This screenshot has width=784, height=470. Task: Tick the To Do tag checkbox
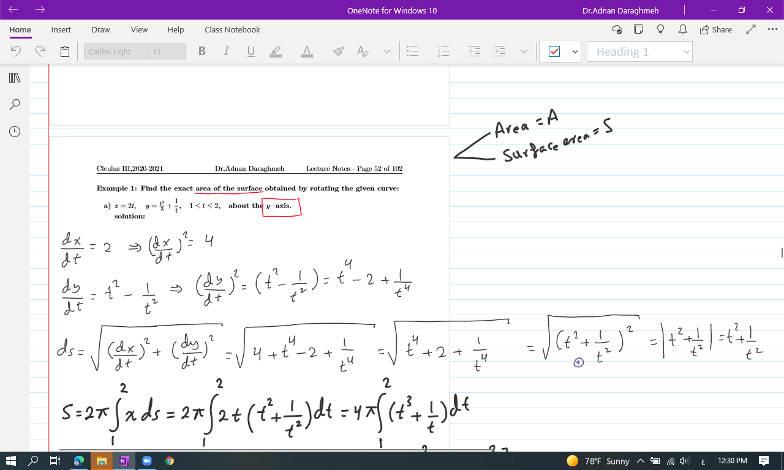click(x=554, y=51)
